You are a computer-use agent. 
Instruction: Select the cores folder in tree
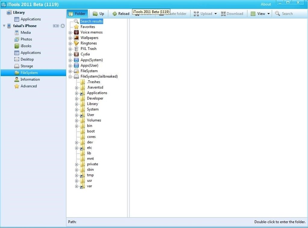pyautogui.click(x=91, y=137)
